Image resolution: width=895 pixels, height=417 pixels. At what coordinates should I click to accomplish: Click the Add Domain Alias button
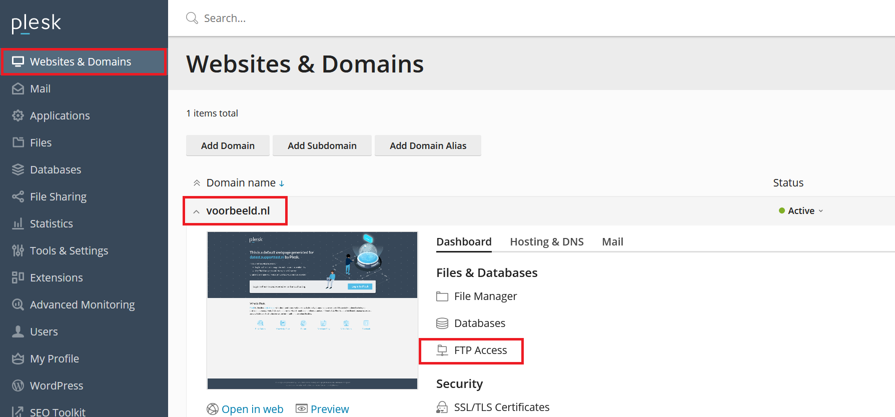(x=428, y=145)
